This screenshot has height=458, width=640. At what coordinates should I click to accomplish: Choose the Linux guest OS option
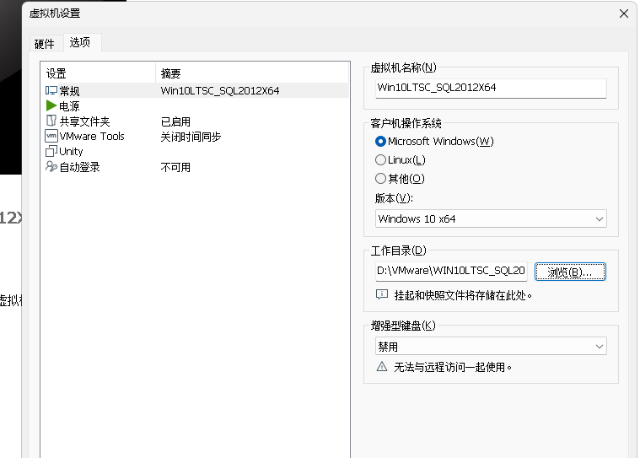[380, 160]
